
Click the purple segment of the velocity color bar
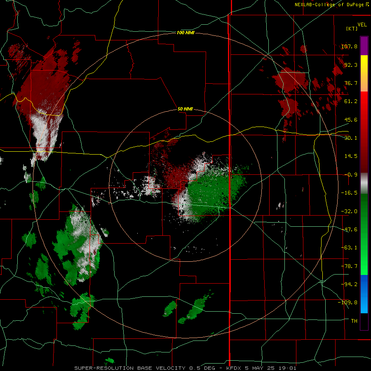coord(364,46)
